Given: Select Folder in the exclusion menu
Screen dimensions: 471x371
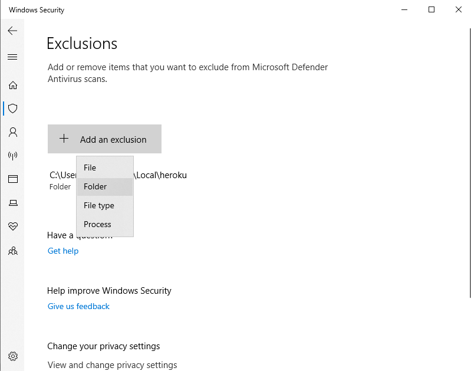Looking at the screenshot, I should click(x=95, y=187).
